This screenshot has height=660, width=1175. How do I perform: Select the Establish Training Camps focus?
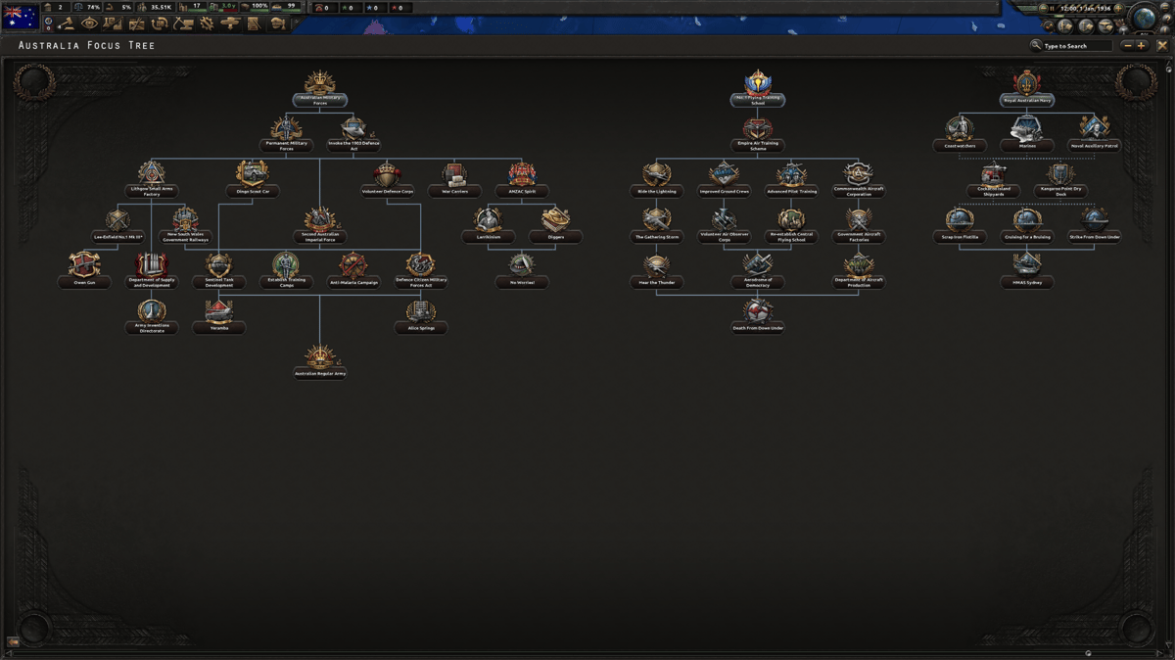coord(287,270)
